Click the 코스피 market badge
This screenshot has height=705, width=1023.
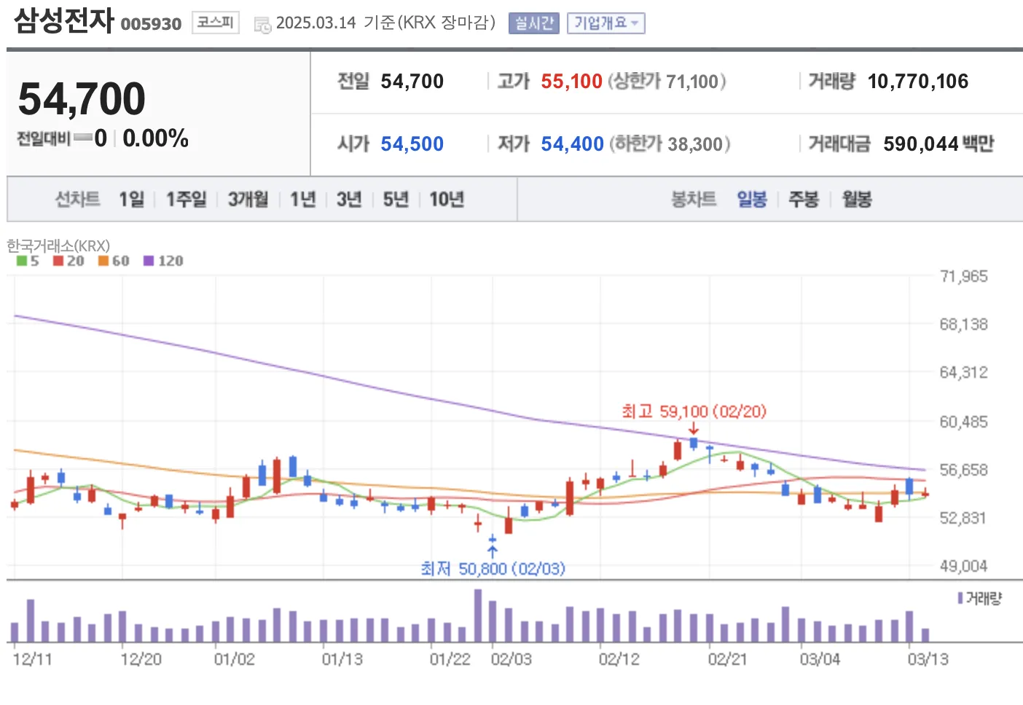coord(216,23)
